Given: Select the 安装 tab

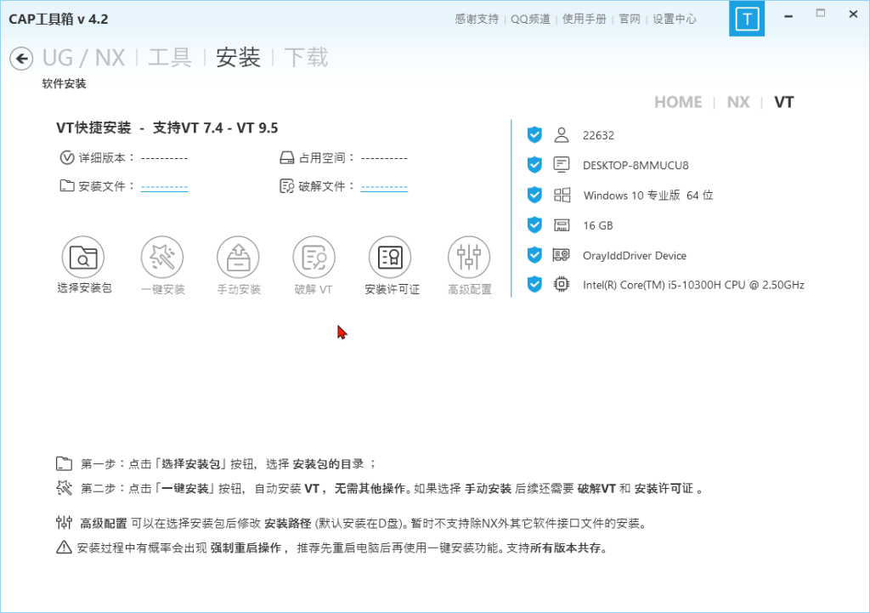Looking at the screenshot, I should coord(238,58).
